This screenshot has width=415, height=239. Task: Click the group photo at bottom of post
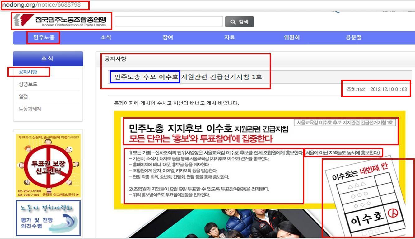pos(249,224)
